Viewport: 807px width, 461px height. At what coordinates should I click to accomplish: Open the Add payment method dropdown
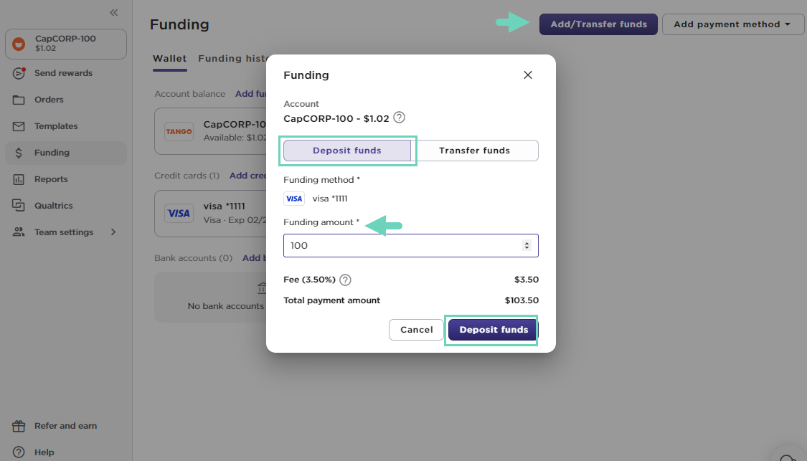coord(732,24)
